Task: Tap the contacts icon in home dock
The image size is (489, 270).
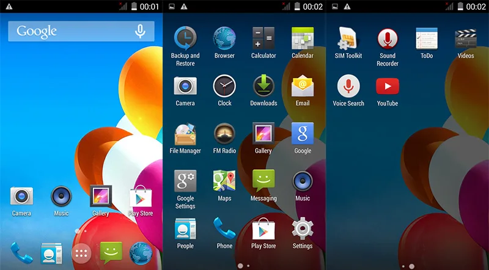Action: (51, 254)
